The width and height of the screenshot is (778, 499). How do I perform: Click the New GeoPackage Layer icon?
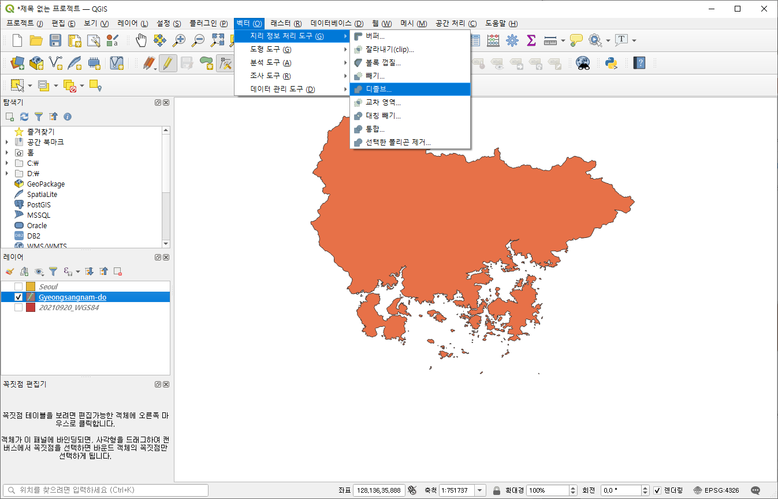point(36,62)
